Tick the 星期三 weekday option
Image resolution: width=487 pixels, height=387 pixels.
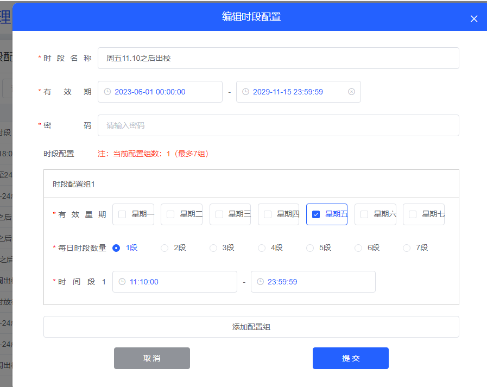[219, 214]
